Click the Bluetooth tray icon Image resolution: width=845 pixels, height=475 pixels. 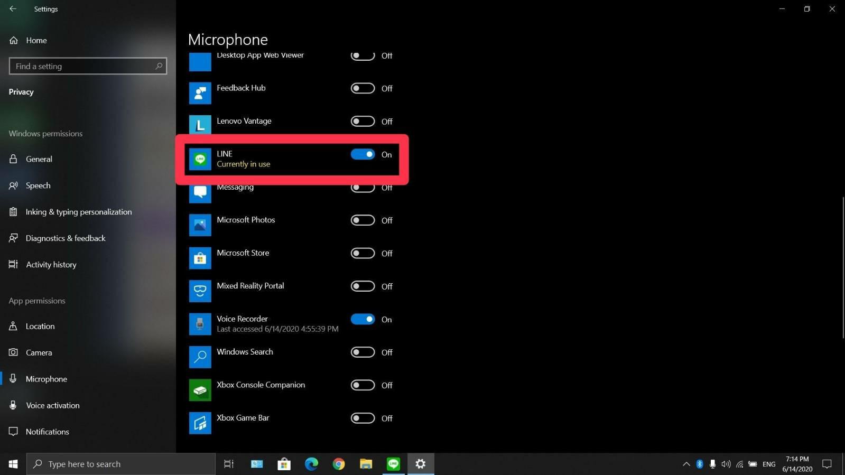[x=700, y=464]
